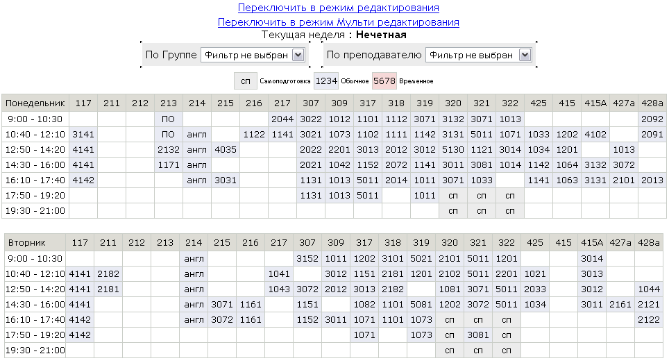
Task: Select cell '2121' in Tuesday room 428a
Action: pos(649,305)
